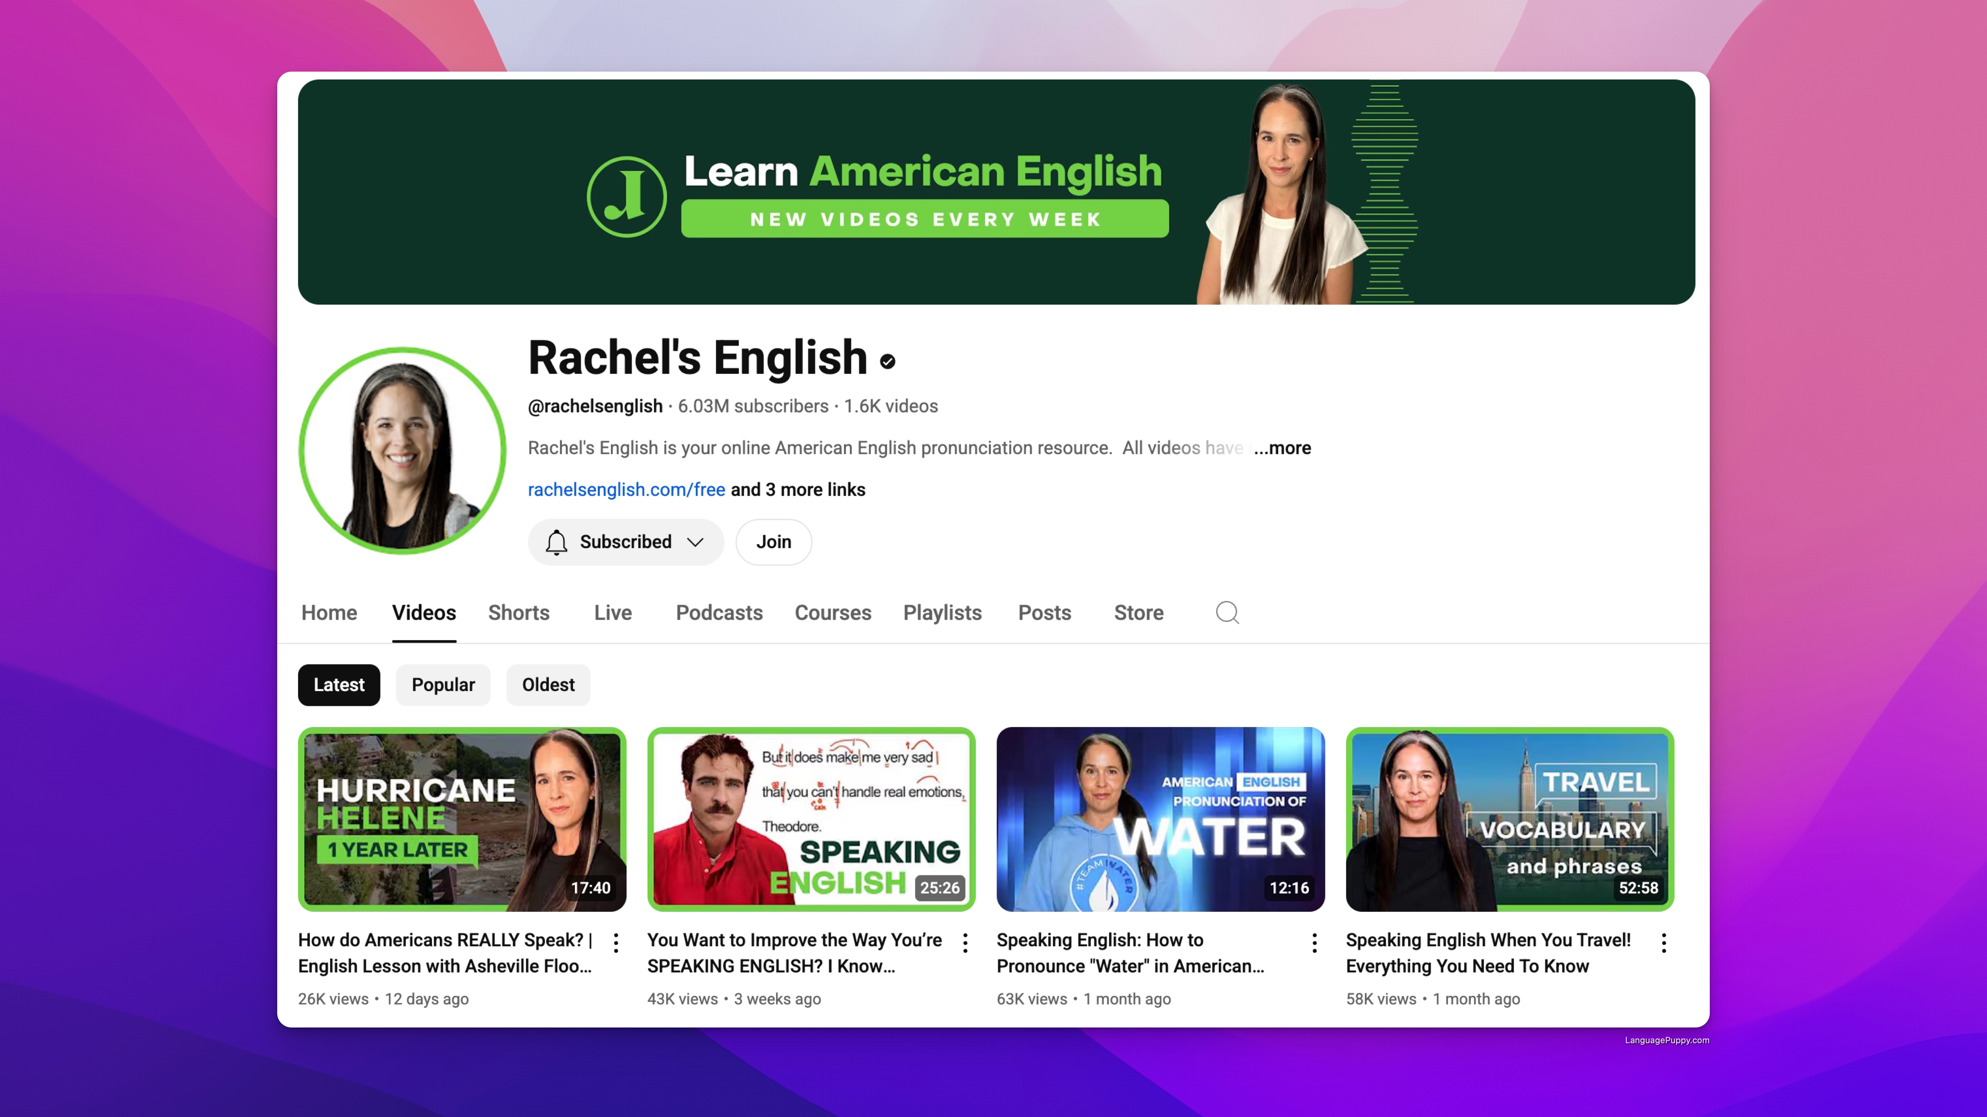The height and width of the screenshot is (1117, 1987).
Task: Click '43K views • 3 weeks ago' text
Action: [x=734, y=999]
